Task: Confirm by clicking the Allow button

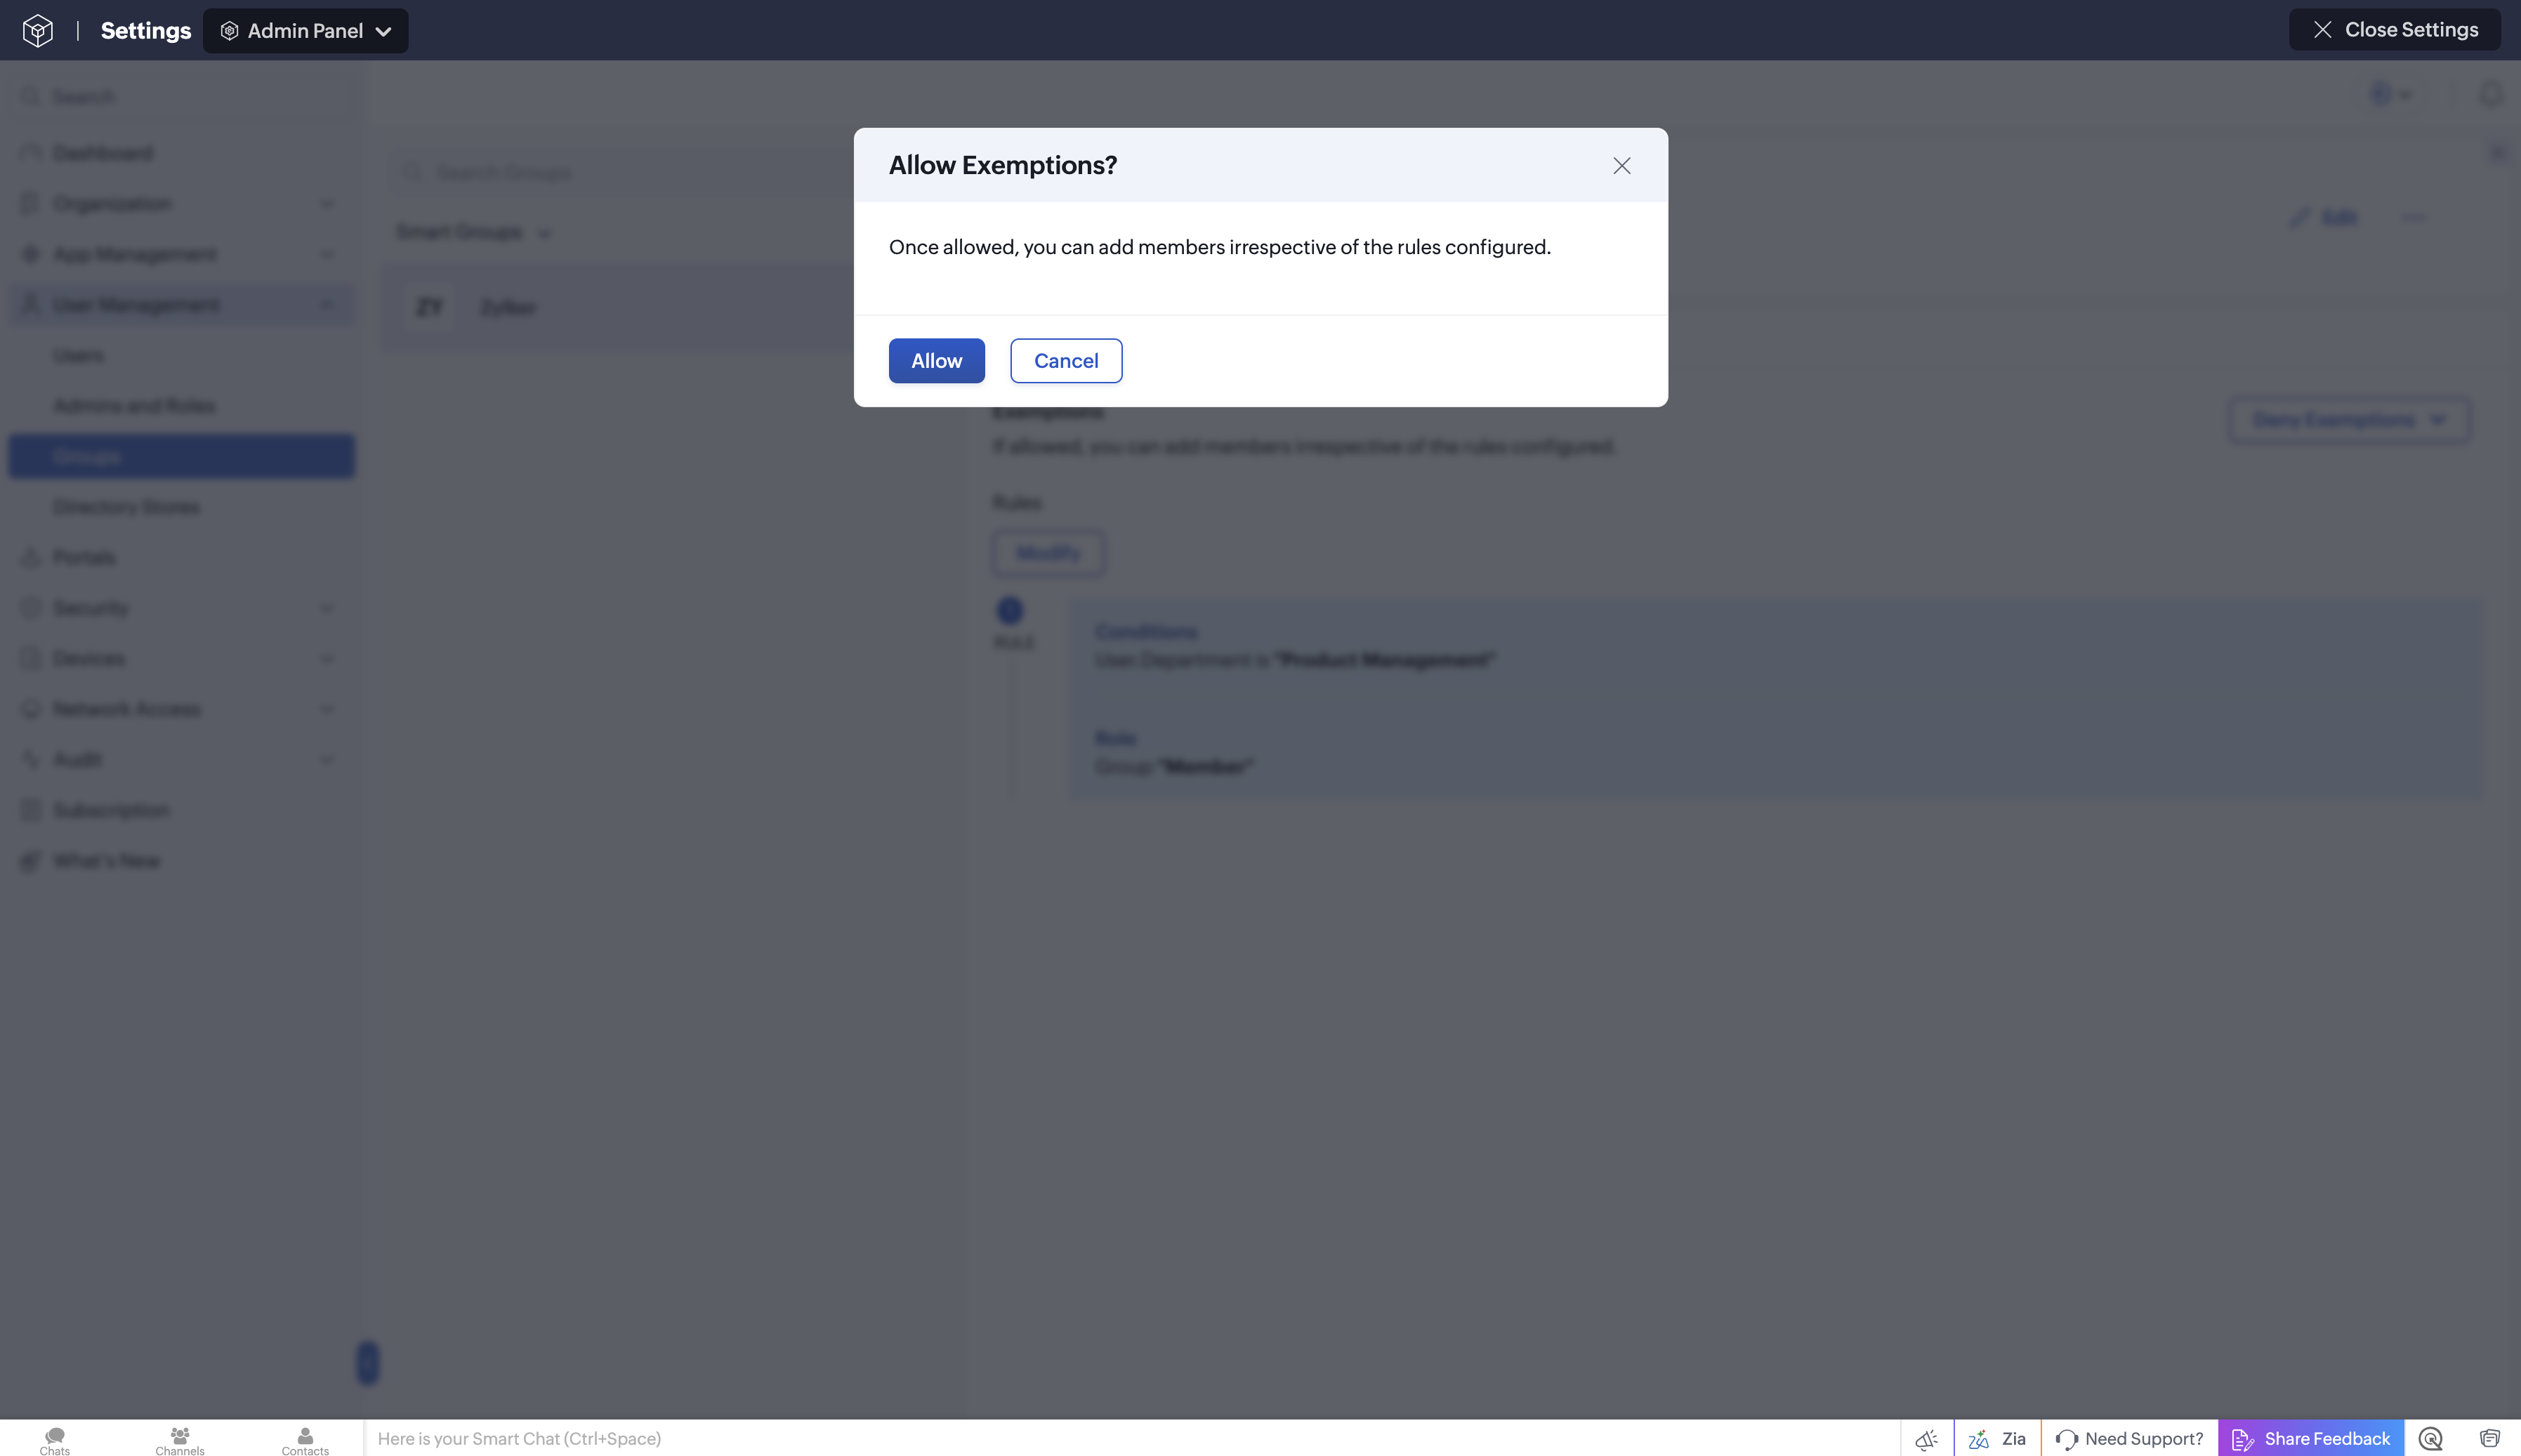Action: click(x=936, y=361)
